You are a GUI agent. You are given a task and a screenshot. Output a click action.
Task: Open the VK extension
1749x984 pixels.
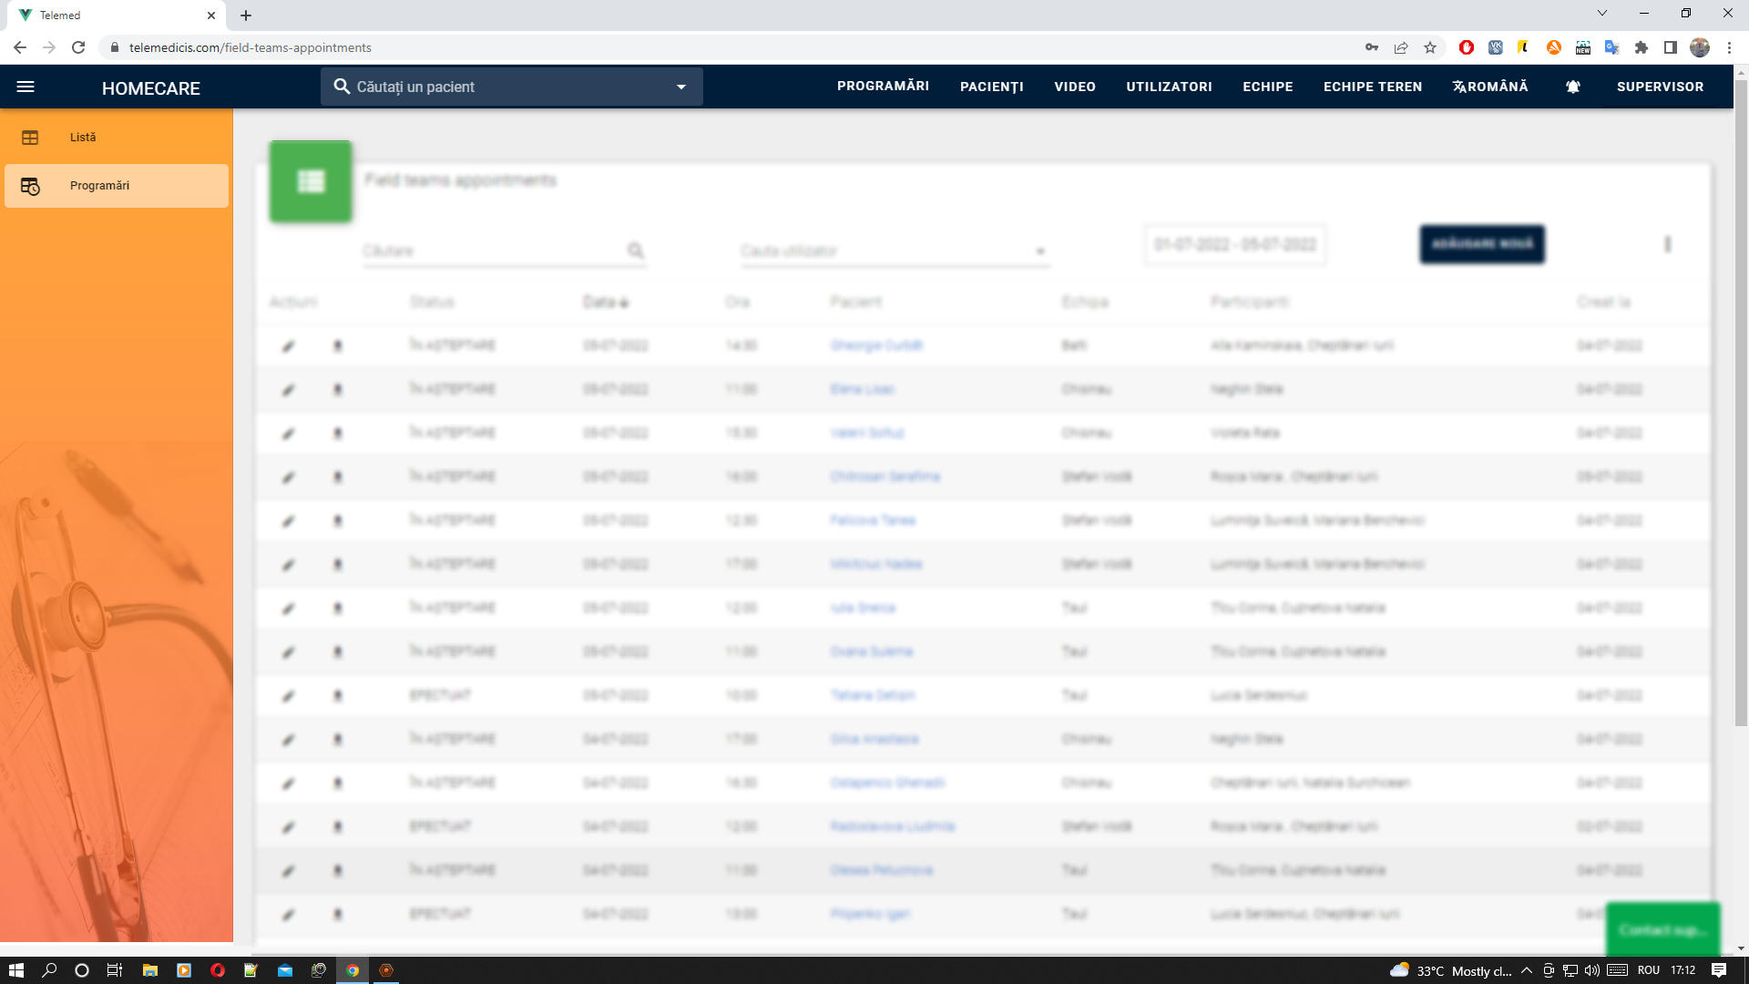1496,47
